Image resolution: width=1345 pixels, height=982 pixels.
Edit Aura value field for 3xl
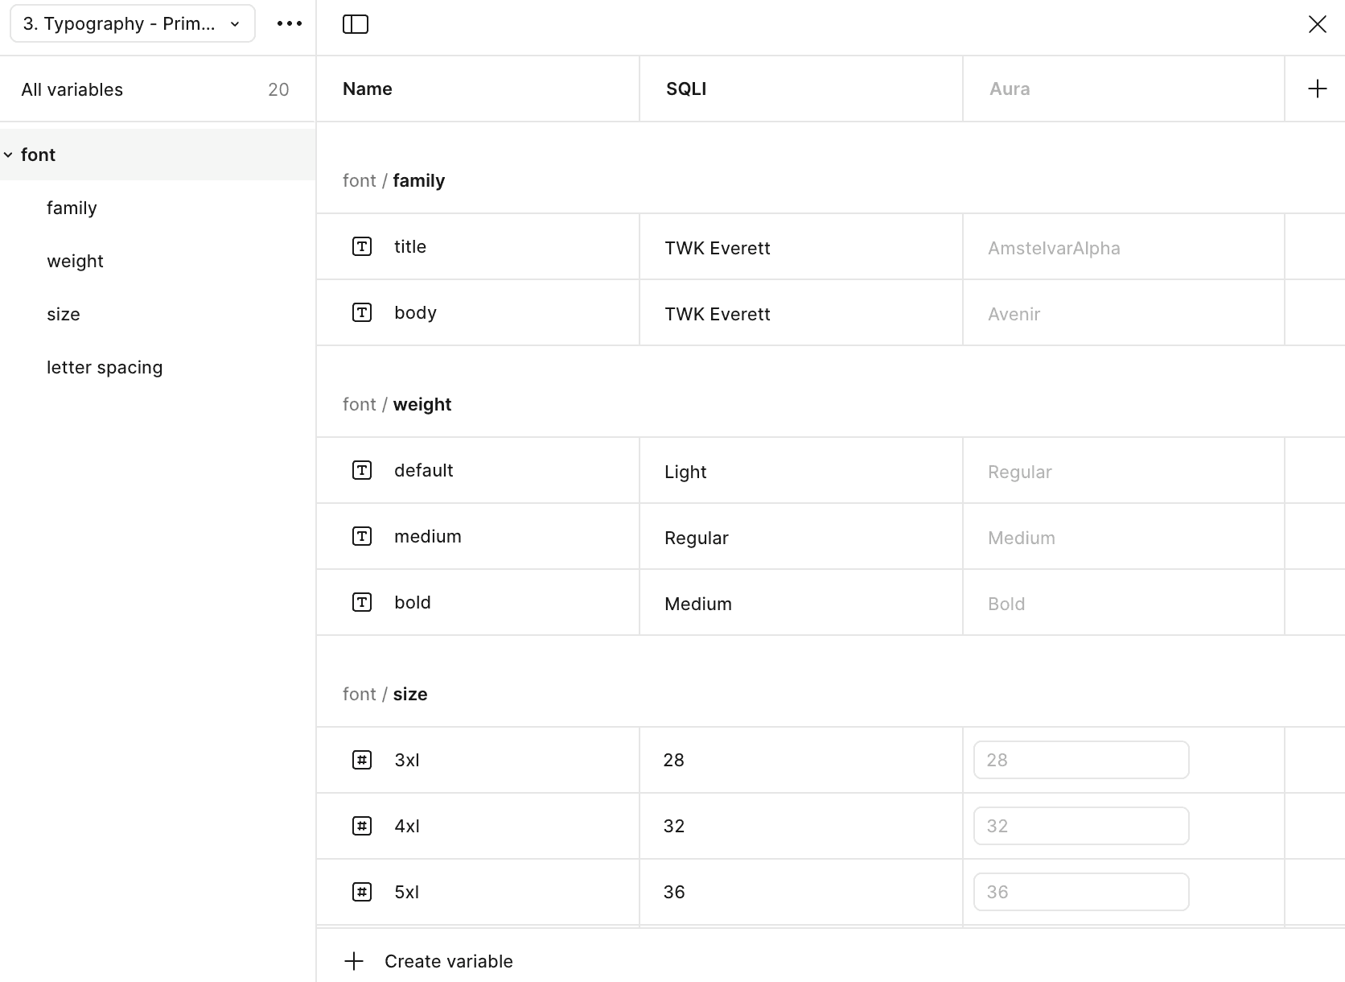click(x=1081, y=760)
